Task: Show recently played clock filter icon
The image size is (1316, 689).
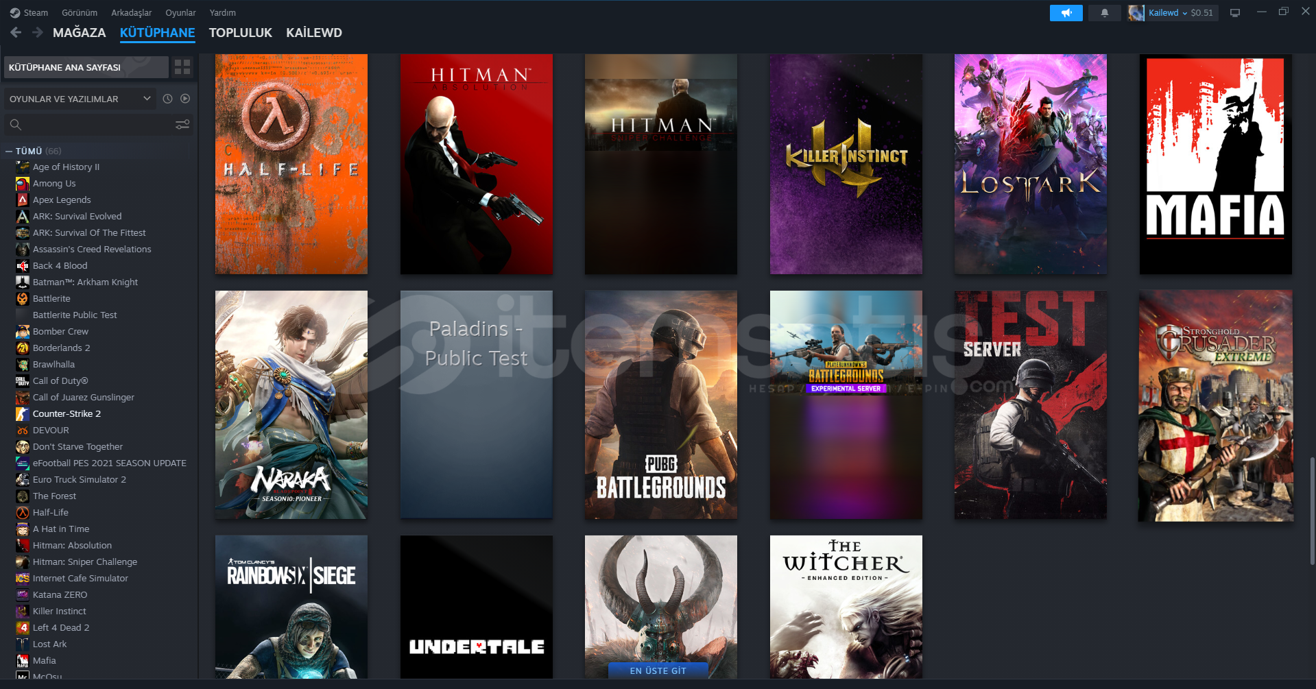Action: 167,99
